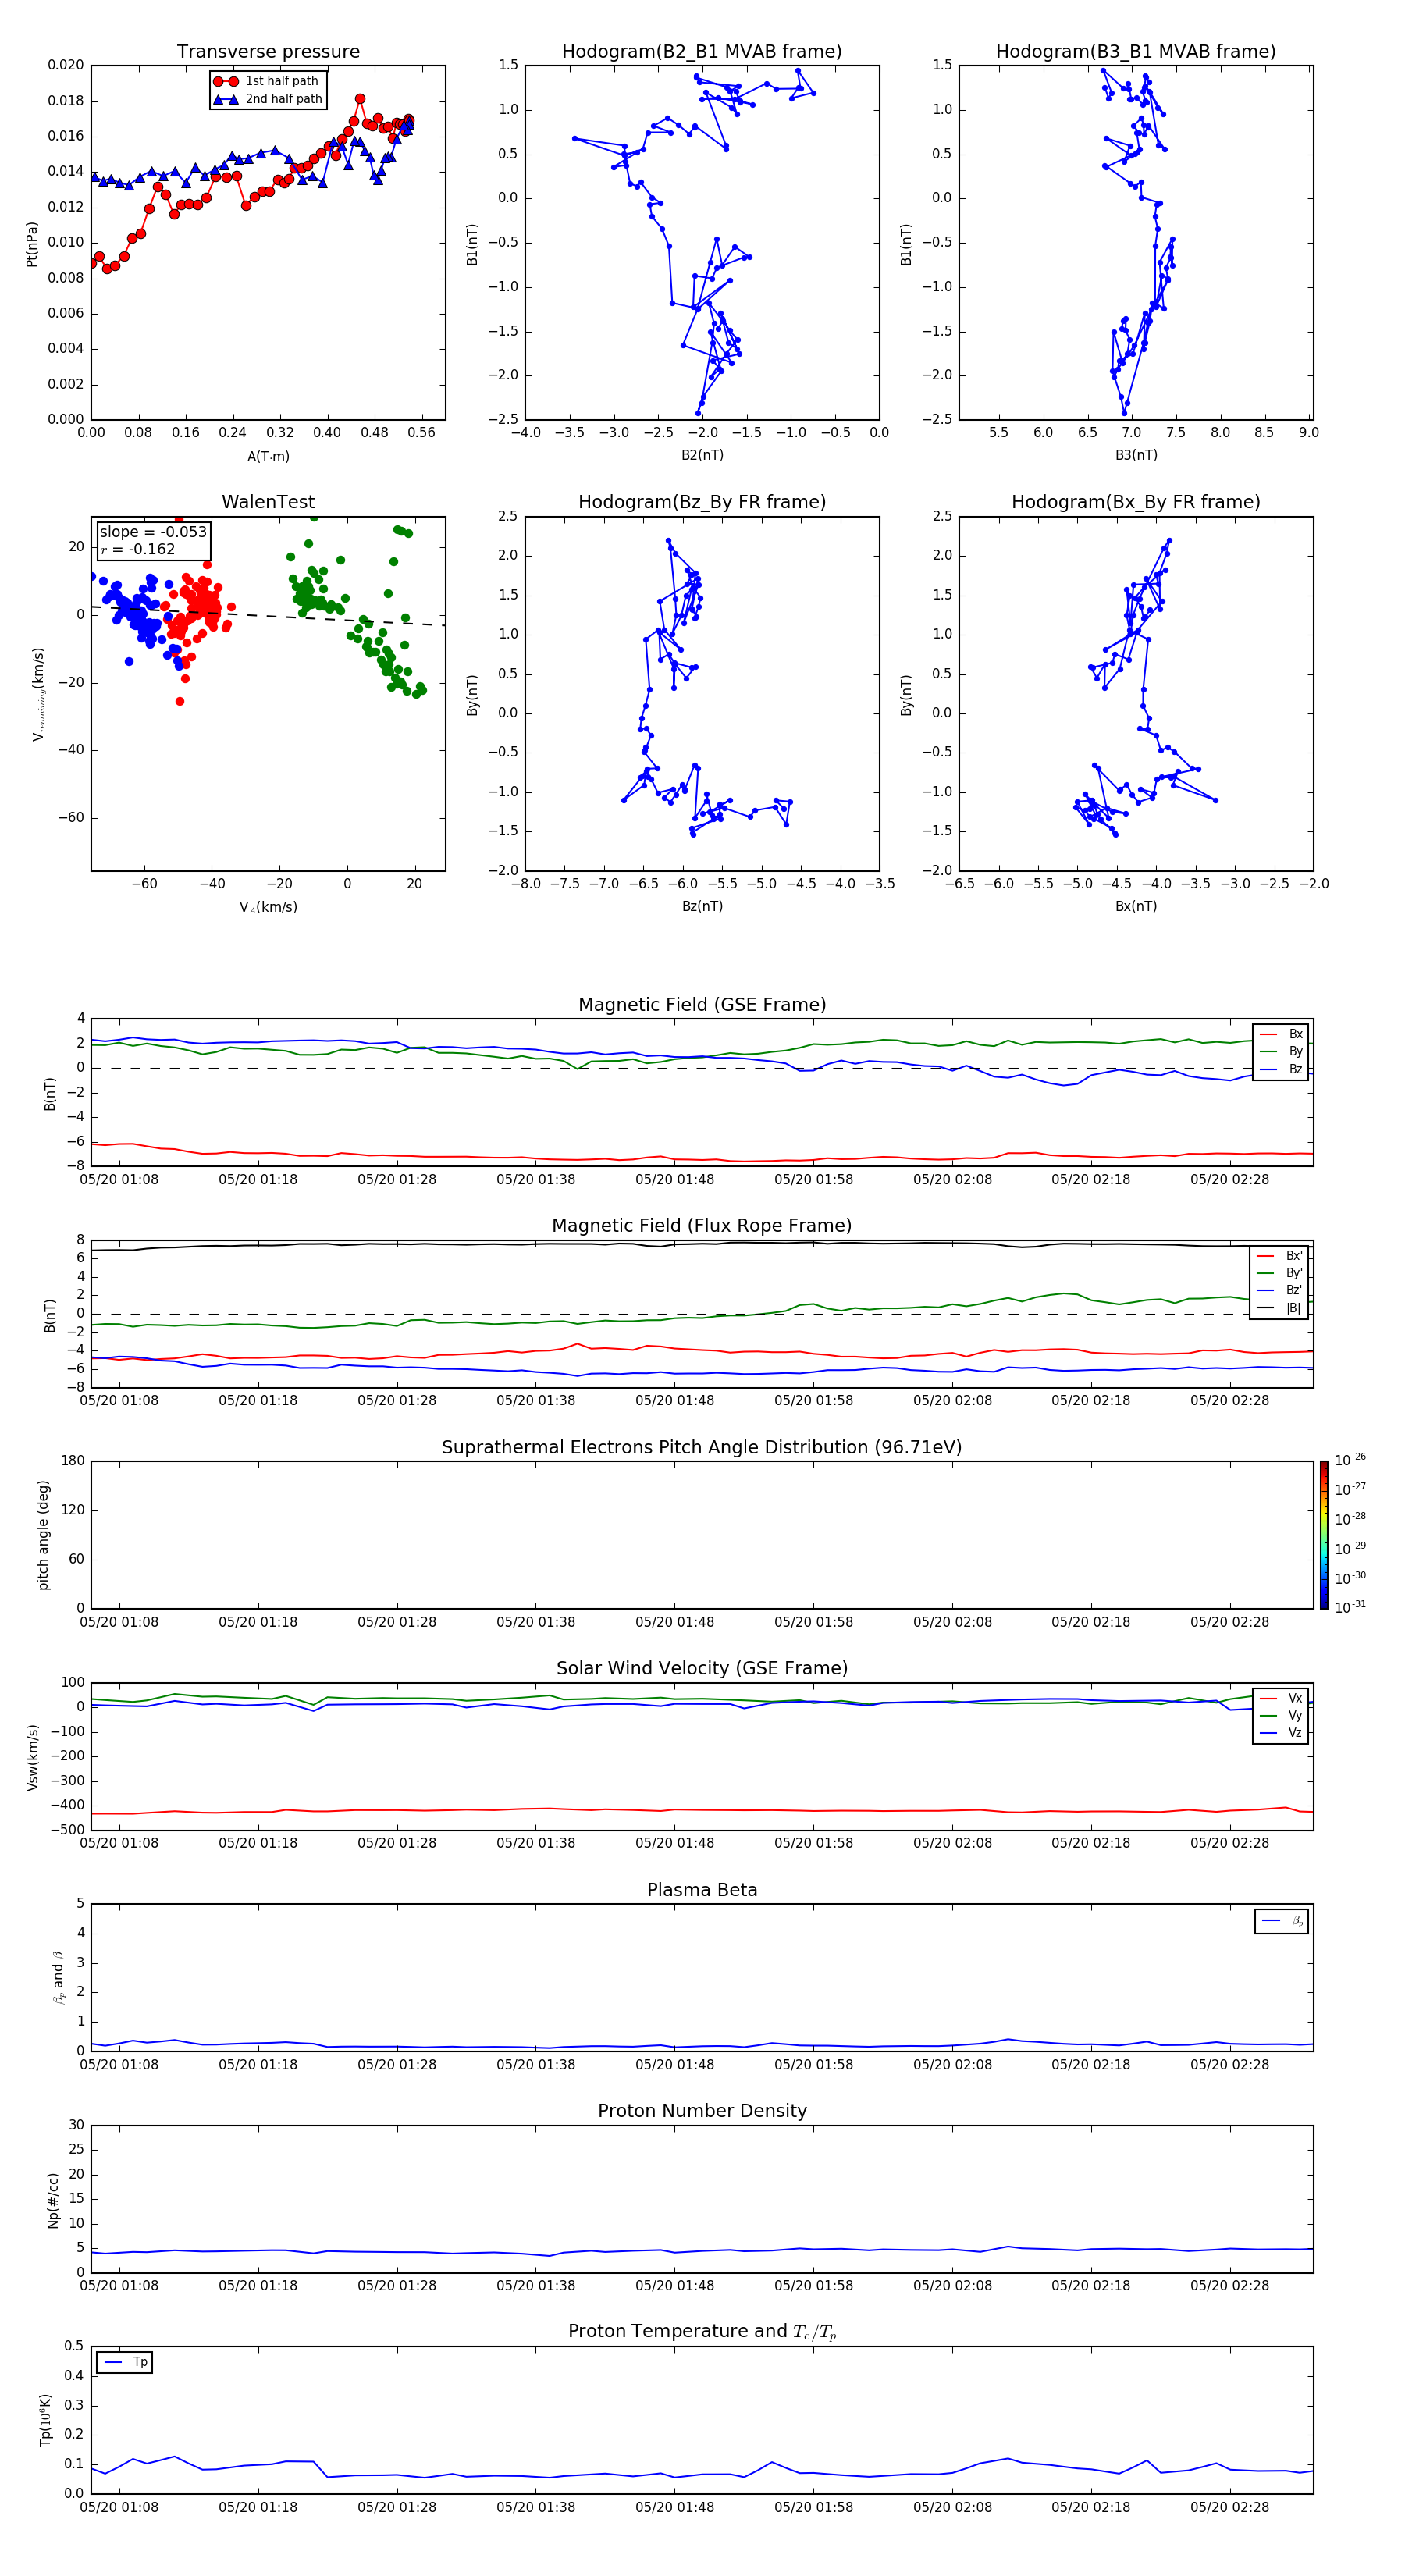This screenshot has height=2576, width=1405.
Task: Click the 'Transverse pressure' plot title
Action: (x=268, y=51)
